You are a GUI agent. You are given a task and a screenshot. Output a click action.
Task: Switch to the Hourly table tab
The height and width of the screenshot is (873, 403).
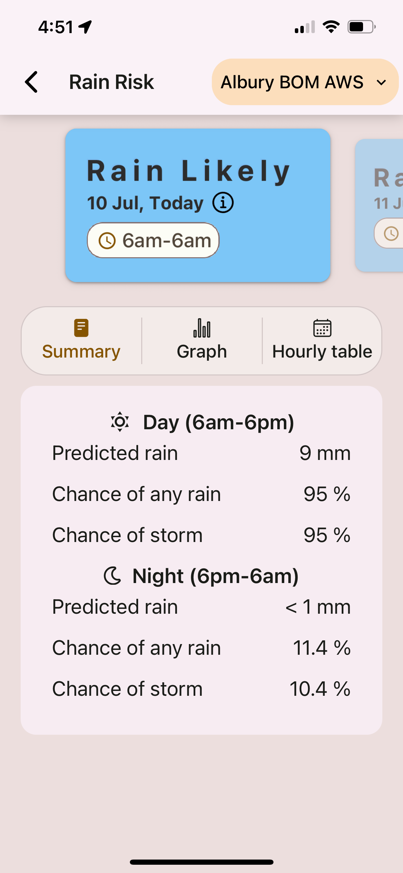pos(322,351)
